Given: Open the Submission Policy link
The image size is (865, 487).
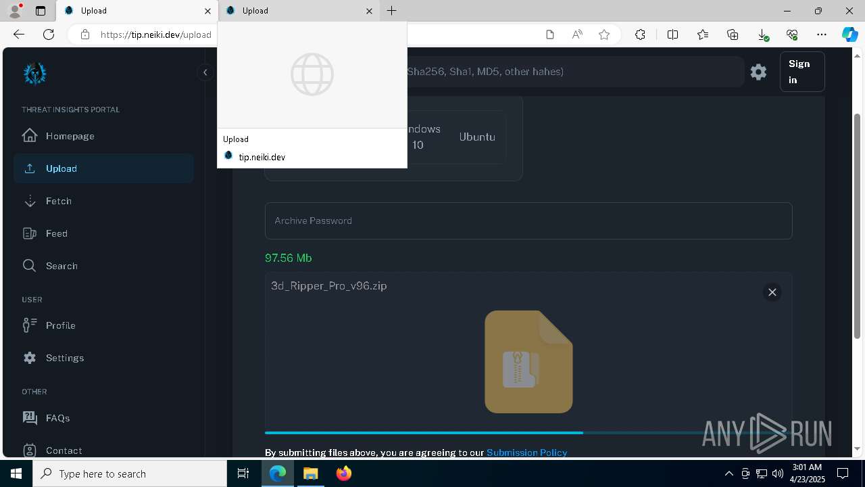Looking at the screenshot, I should (x=526, y=453).
